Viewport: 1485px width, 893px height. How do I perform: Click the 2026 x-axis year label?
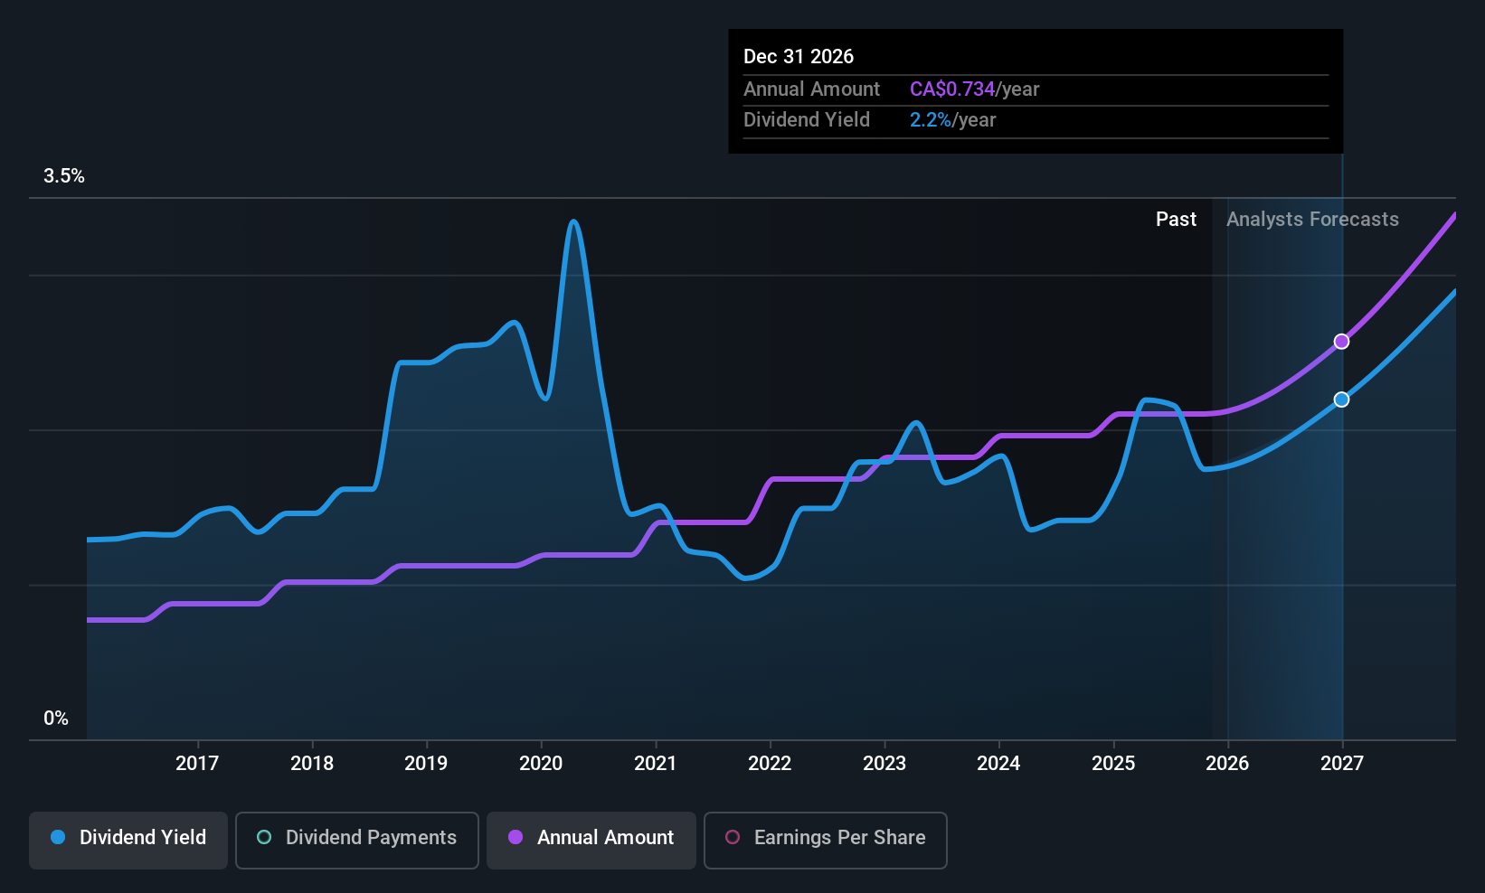(x=1227, y=764)
